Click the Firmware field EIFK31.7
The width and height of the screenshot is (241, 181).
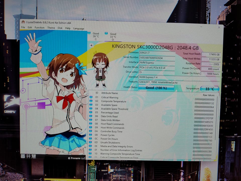coord(157,53)
